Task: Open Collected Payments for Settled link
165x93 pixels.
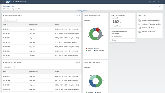Action: tap(152, 24)
